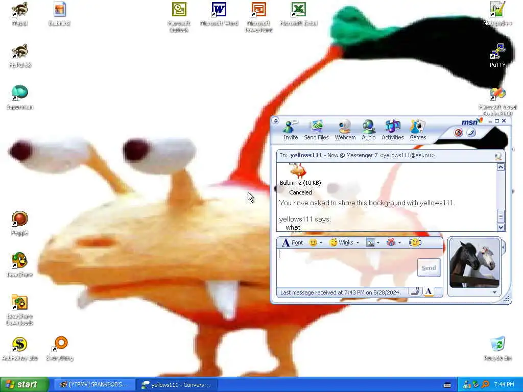Start a Webcam session with yellows111
Viewport: 523px width, 392px height.
tap(345, 130)
